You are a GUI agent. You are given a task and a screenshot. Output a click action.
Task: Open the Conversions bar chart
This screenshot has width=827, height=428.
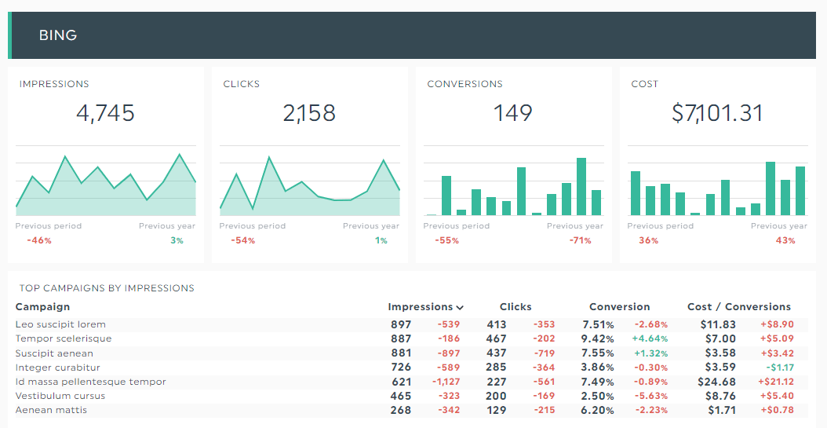click(x=513, y=181)
